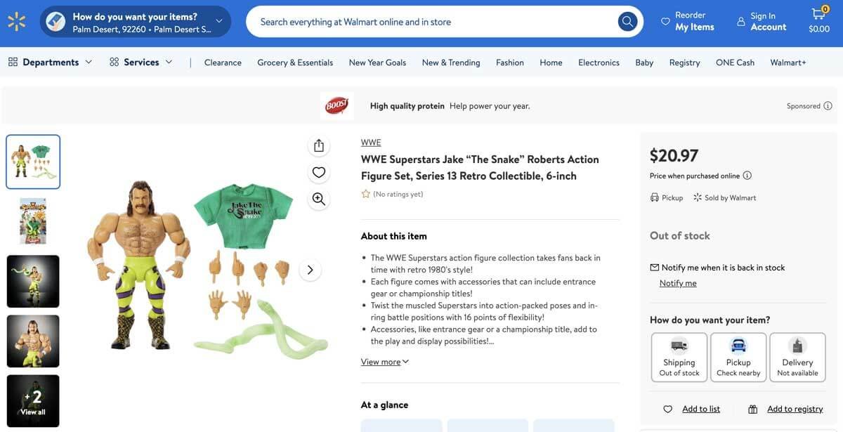
Task: Open the Services dropdown
Action: point(138,60)
